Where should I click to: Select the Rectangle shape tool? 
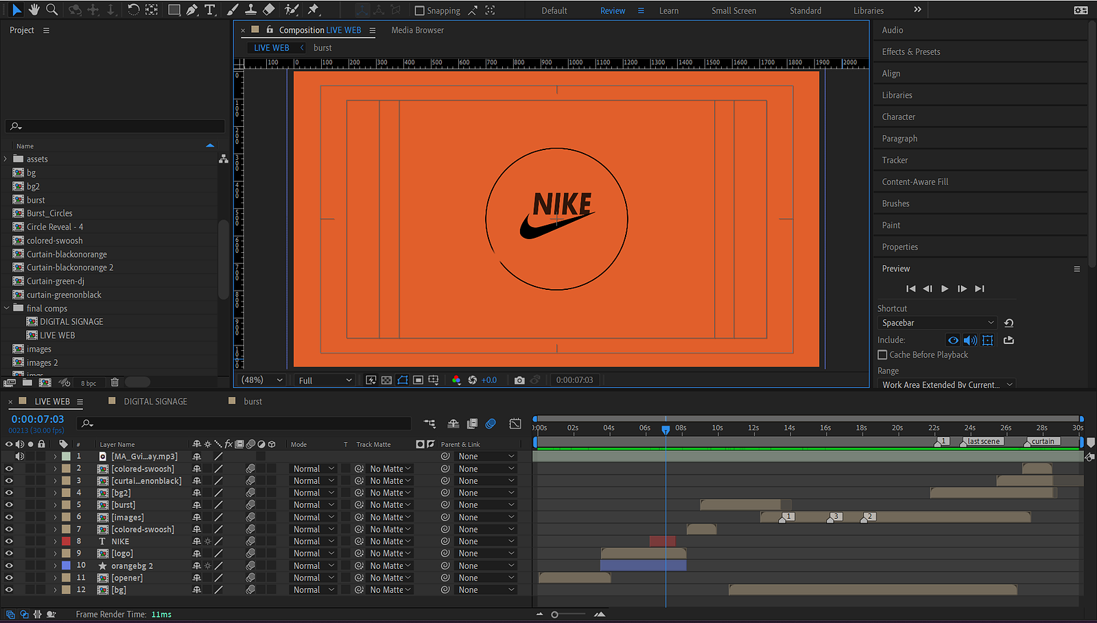click(174, 10)
